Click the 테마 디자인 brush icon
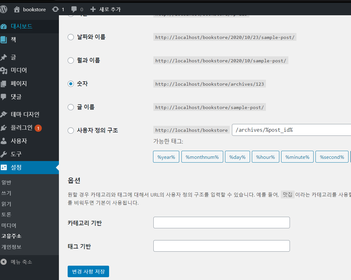 [x=3, y=114]
